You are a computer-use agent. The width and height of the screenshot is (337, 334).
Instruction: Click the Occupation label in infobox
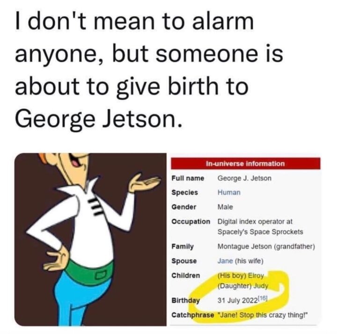[x=190, y=222]
